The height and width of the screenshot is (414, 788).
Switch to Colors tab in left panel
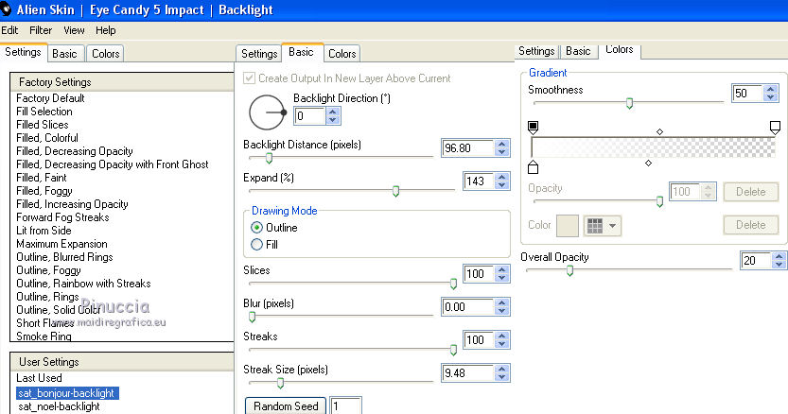(x=106, y=54)
